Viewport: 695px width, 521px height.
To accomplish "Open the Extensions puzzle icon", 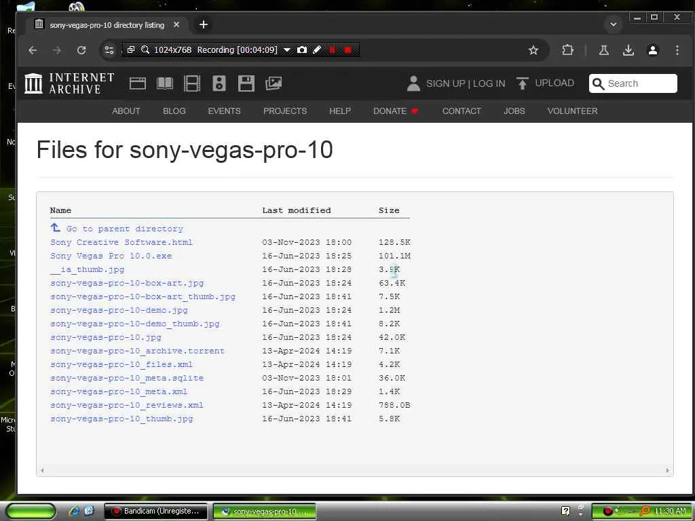I will (x=568, y=50).
